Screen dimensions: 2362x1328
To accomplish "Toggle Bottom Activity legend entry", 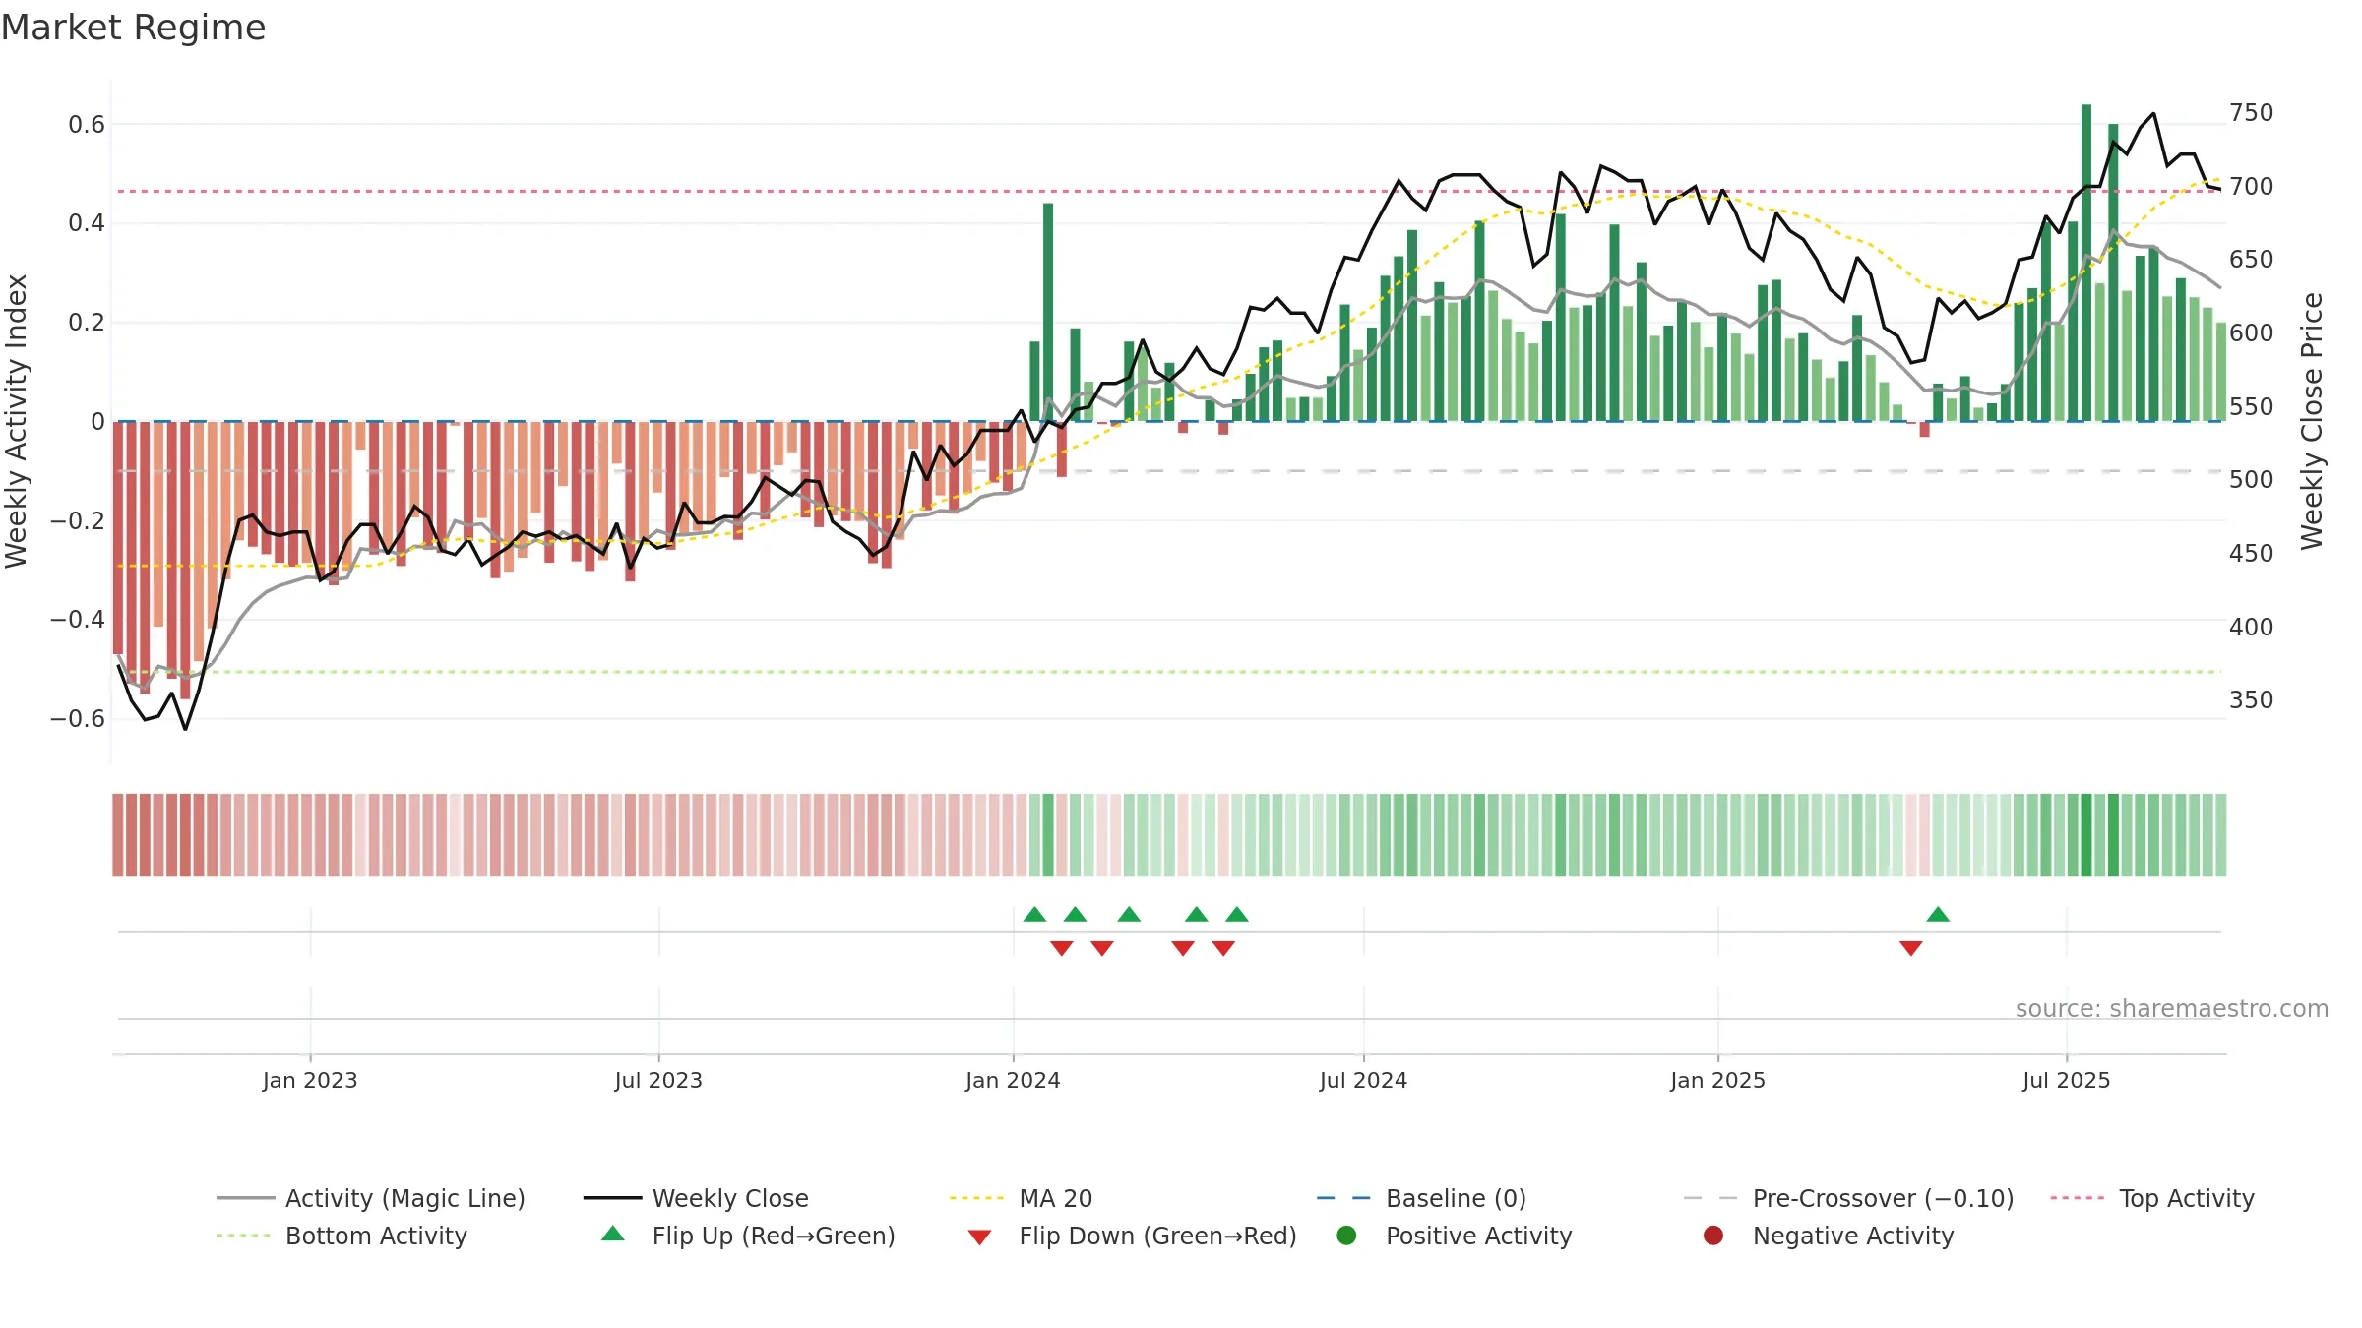I will [342, 1236].
